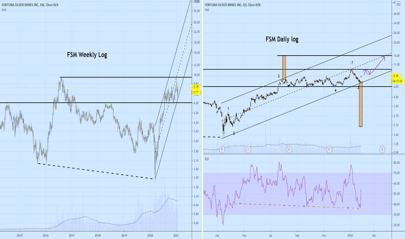Select the orange rectangle above wave 3
The width and height of the screenshot is (405, 239).
pyautogui.click(x=284, y=67)
